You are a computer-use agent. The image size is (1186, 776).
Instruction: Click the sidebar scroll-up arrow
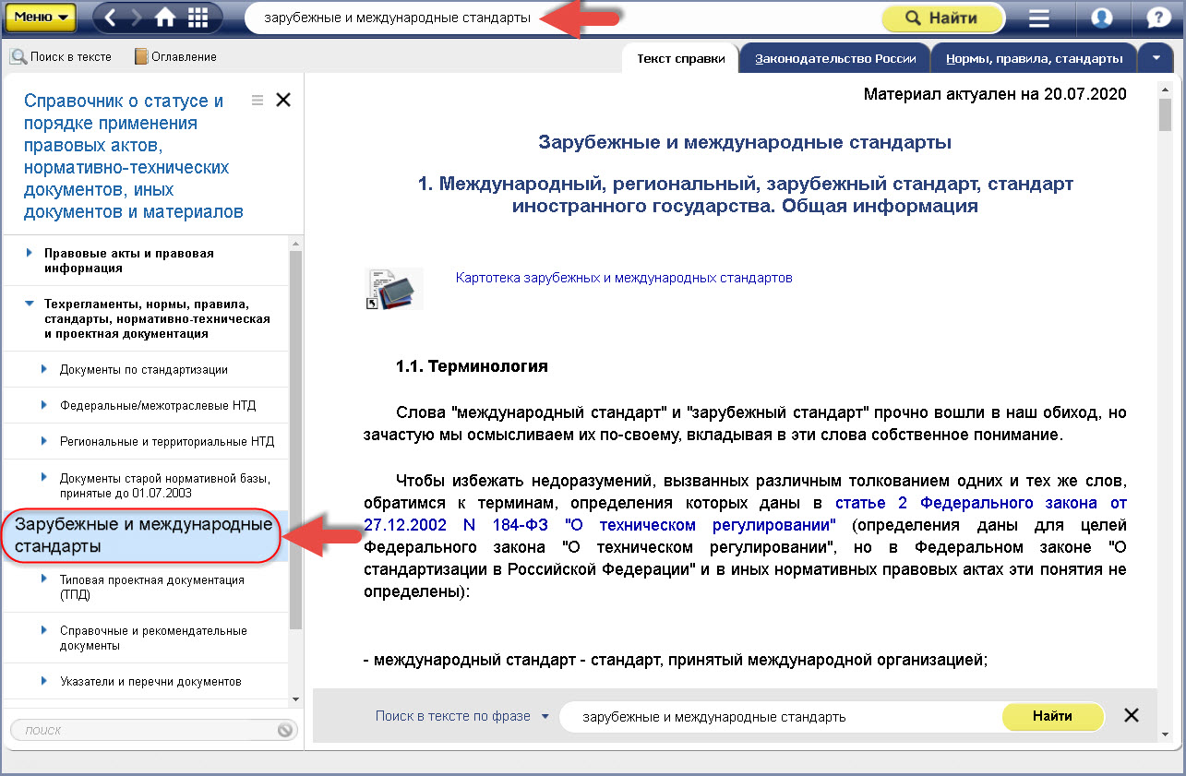(295, 243)
